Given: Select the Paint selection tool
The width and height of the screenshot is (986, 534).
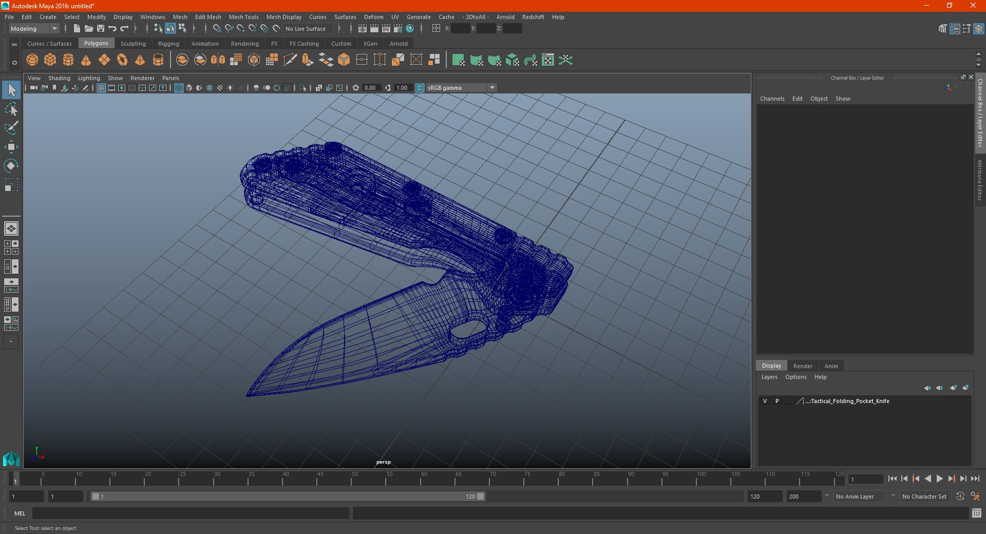Looking at the screenshot, I should pos(11,128).
